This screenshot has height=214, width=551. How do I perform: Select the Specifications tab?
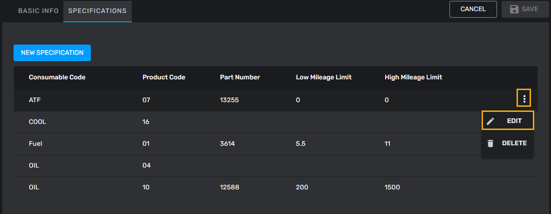pyautogui.click(x=97, y=11)
